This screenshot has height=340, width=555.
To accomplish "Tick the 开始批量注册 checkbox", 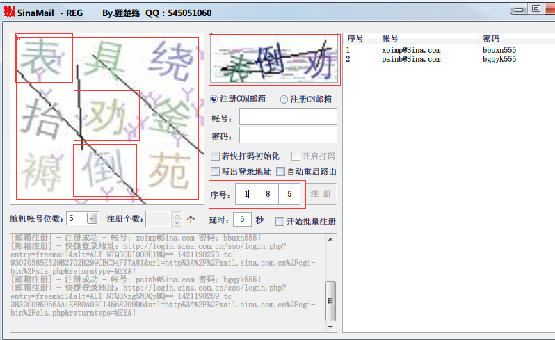I will (280, 222).
